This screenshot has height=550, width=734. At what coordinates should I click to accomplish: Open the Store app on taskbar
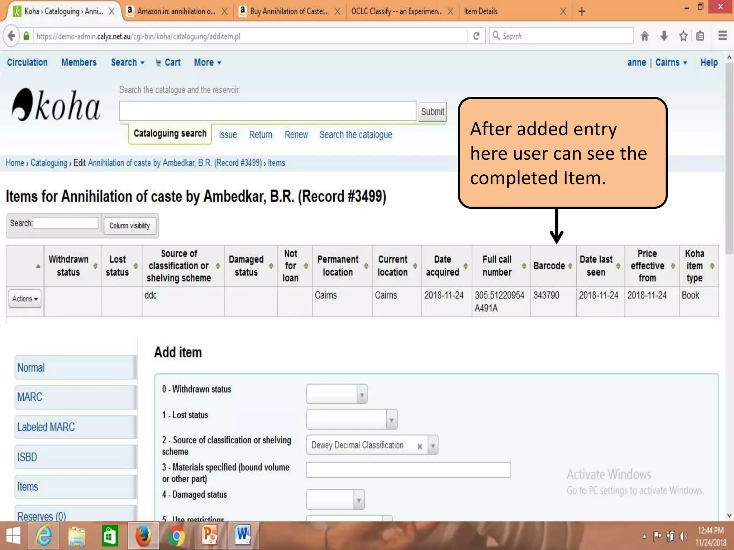110,536
